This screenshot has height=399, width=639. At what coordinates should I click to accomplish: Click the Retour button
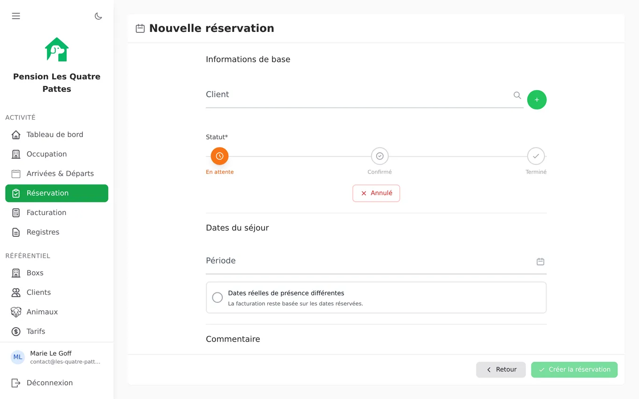(x=501, y=370)
